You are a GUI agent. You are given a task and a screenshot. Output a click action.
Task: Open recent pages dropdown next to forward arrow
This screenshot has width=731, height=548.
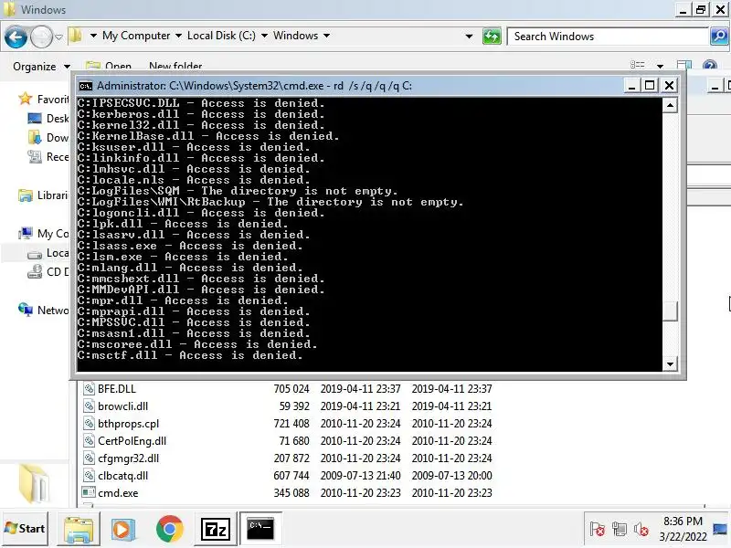[x=58, y=37]
